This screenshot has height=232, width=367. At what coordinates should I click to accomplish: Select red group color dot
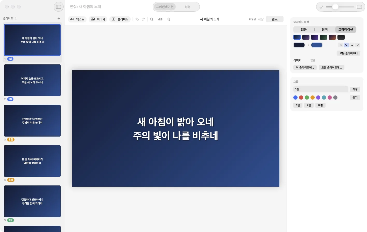pyautogui.click(x=301, y=98)
